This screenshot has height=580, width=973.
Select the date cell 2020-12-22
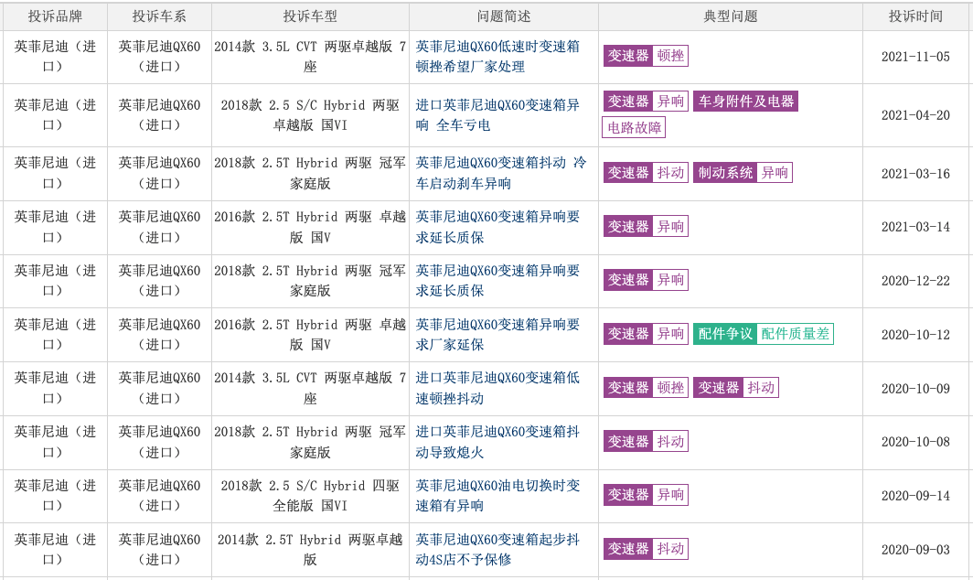(915, 281)
